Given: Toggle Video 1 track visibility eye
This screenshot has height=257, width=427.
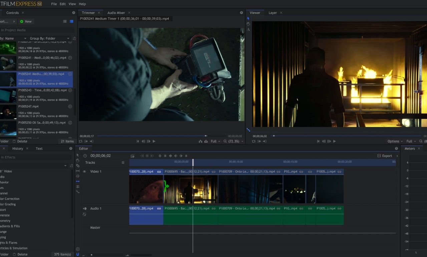Looking at the screenshot, I should point(84,171).
